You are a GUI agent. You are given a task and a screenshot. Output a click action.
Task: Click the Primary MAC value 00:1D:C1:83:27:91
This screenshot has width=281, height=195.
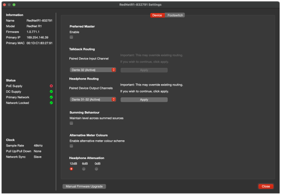click(x=39, y=43)
